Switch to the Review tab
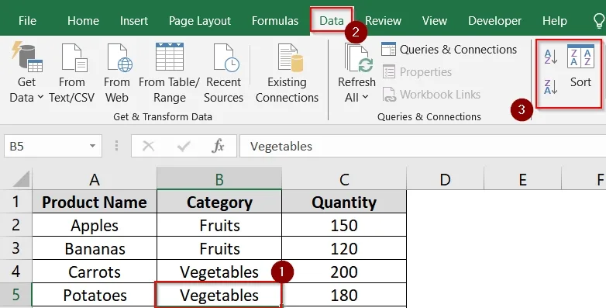Image resolution: width=606 pixels, height=308 pixels. [x=383, y=21]
